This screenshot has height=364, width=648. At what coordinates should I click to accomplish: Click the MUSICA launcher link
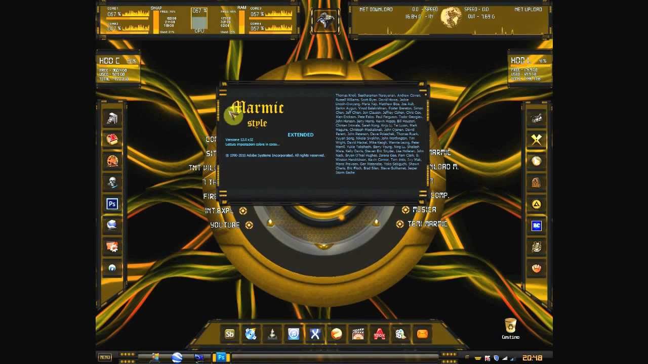click(x=424, y=209)
